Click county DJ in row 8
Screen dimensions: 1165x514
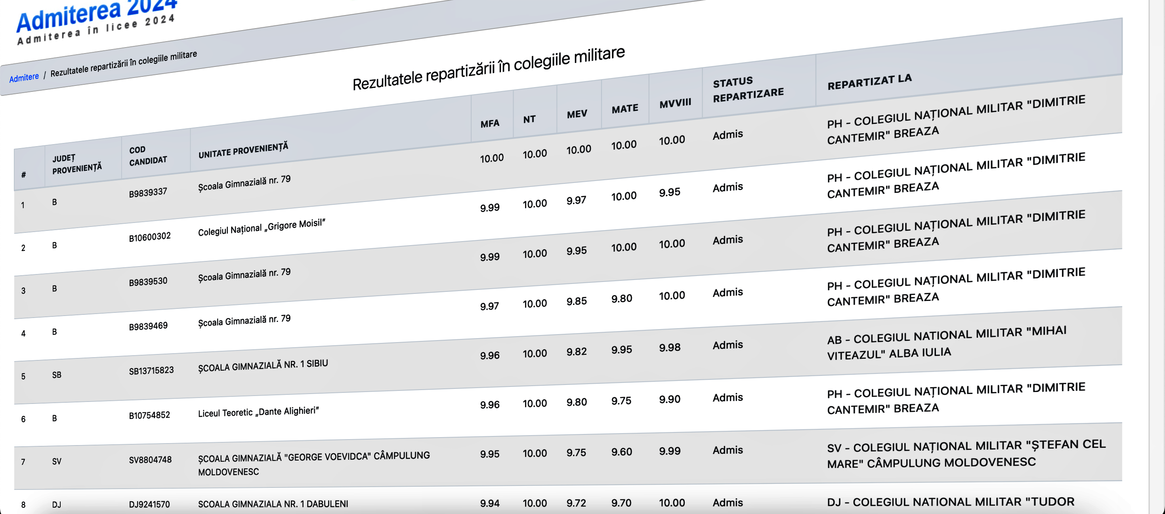(x=57, y=504)
